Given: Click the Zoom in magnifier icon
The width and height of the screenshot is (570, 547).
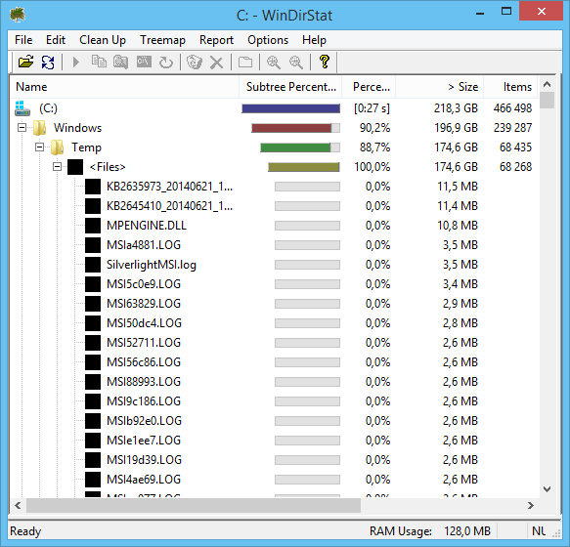Looking at the screenshot, I should click(274, 63).
